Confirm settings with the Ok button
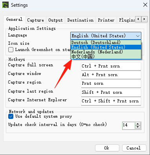 107,148
